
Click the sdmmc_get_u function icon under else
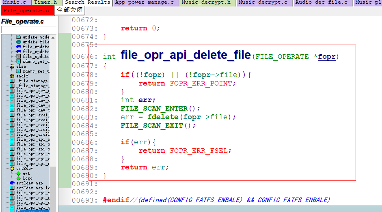[x=19, y=71]
